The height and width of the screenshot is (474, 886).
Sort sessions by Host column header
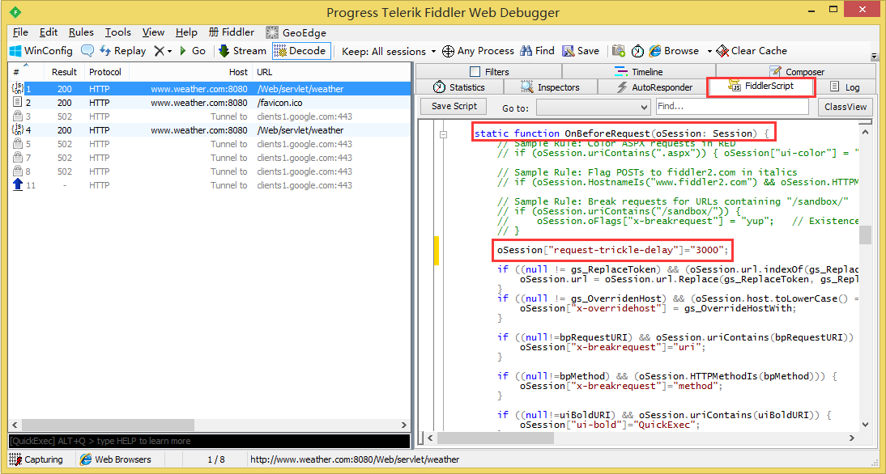pyautogui.click(x=191, y=72)
